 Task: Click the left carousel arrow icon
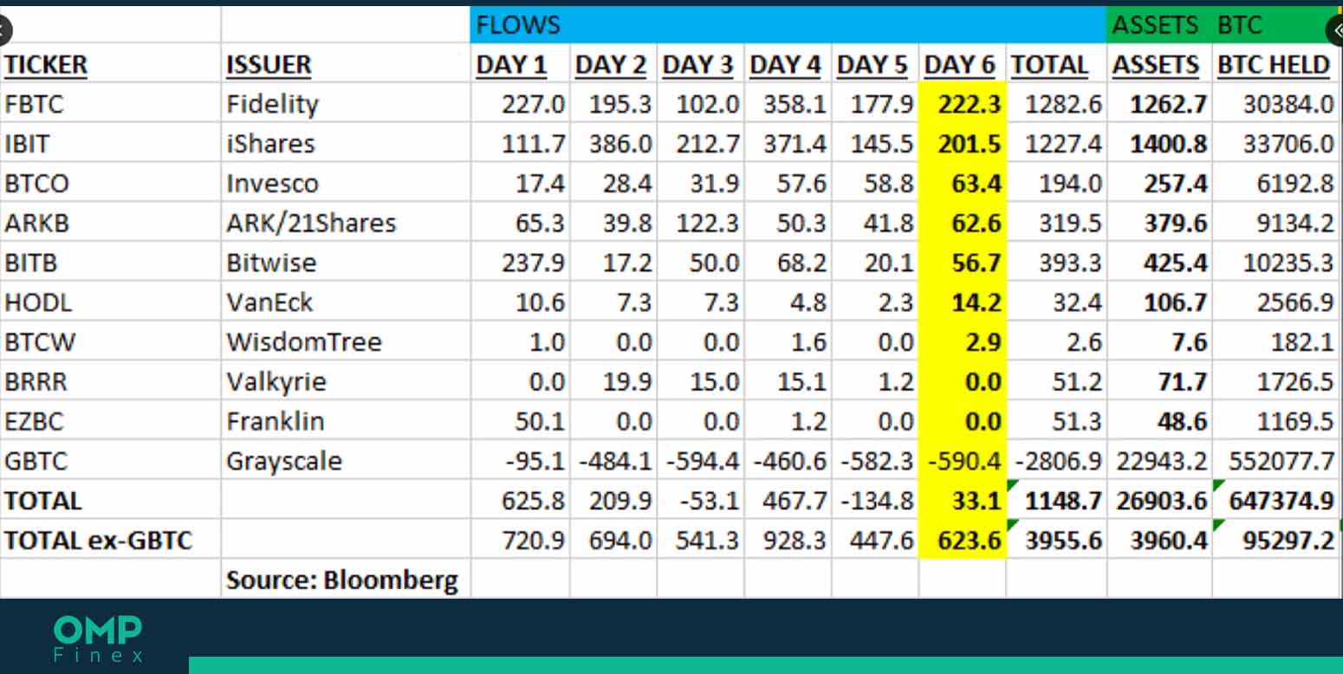tap(3, 32)
